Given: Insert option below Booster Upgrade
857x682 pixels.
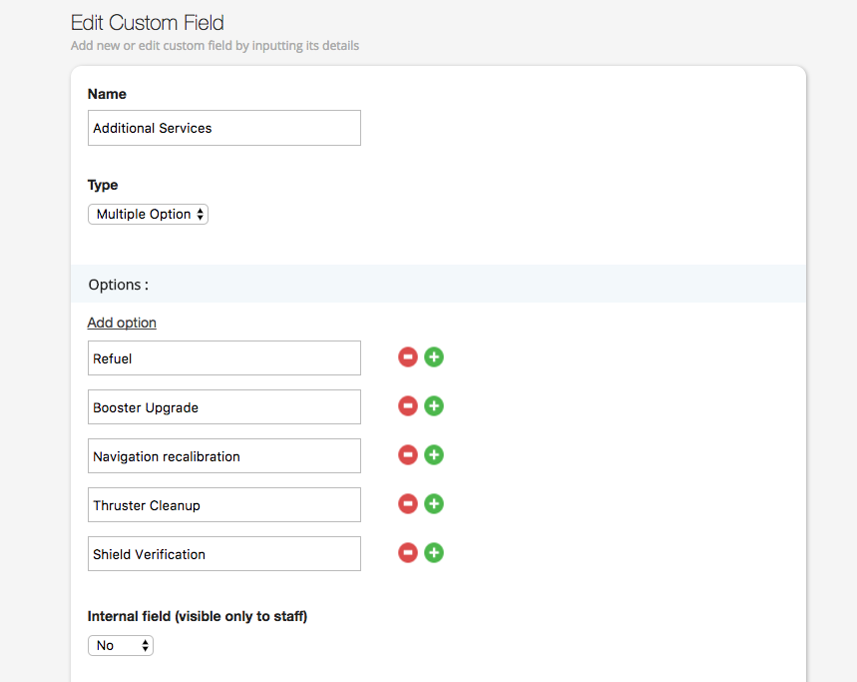Looking at the screenshot, I should (434, 405).
